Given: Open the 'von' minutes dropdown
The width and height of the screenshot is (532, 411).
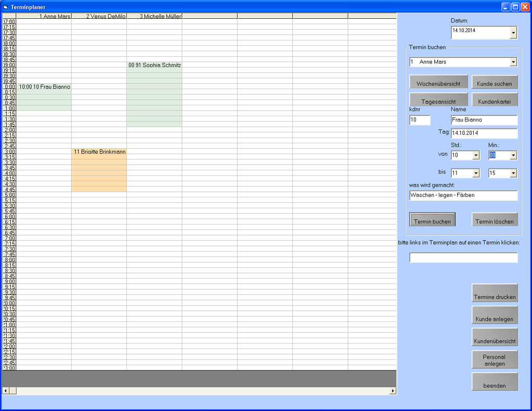Looking at the screenshot, I should (513, 155).
